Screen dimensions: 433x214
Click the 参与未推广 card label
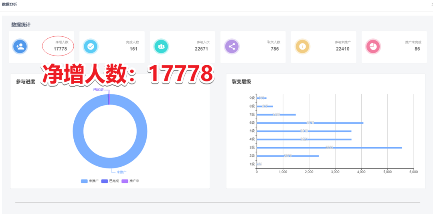coord(343,42)
